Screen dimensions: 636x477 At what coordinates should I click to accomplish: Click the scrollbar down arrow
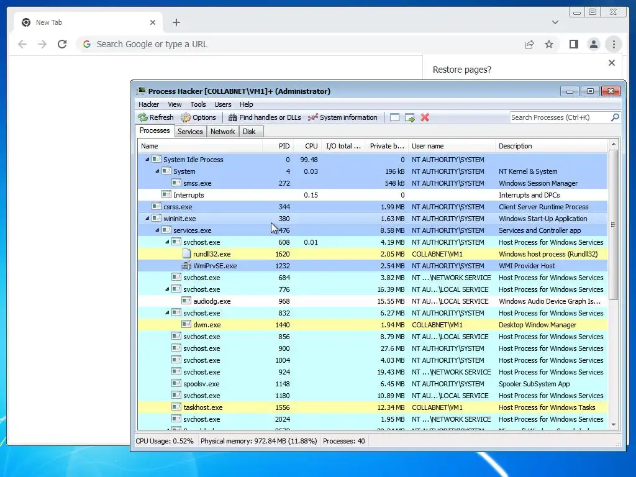[613, 425]
